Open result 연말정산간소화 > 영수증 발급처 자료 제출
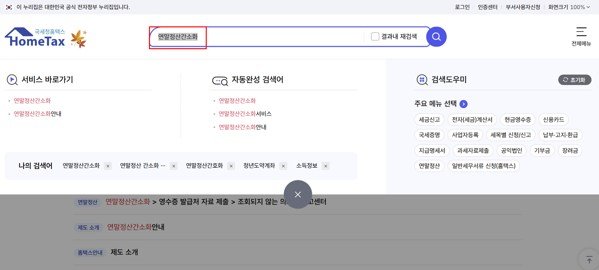 tap(216, 202)
